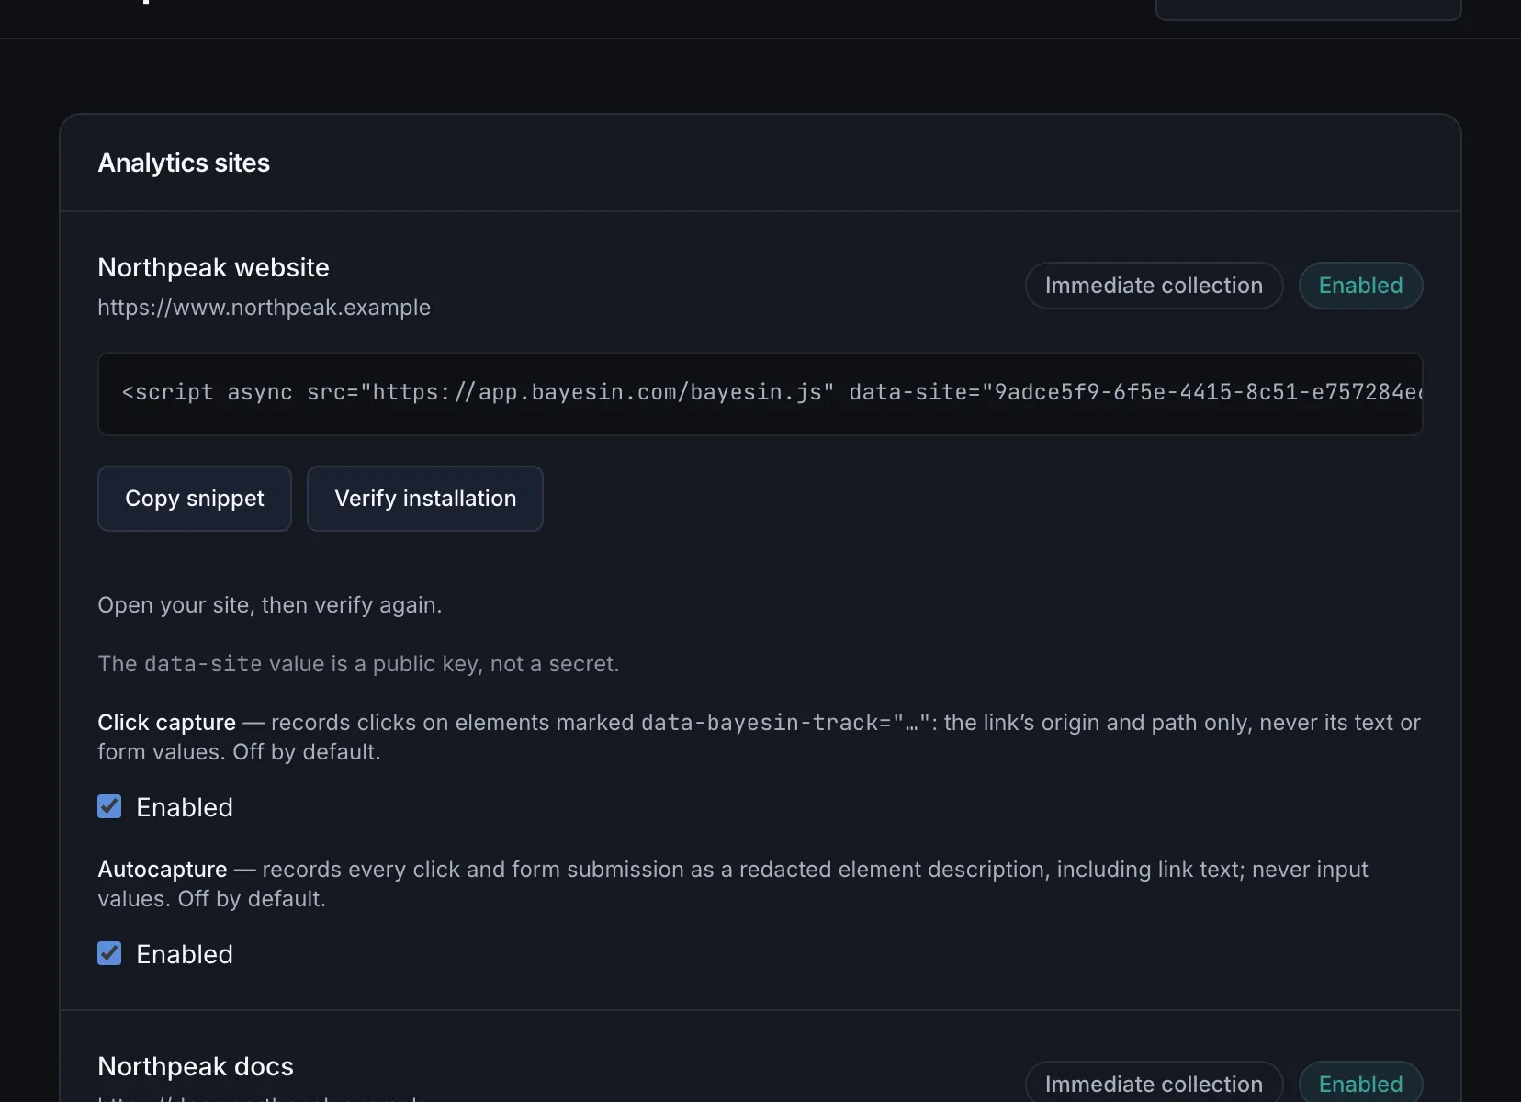The width and height of the screenshot is (1521, 1102).
Task: Click Northpeak docs' Immediate collection badge
Action: coord(1154,1083)
